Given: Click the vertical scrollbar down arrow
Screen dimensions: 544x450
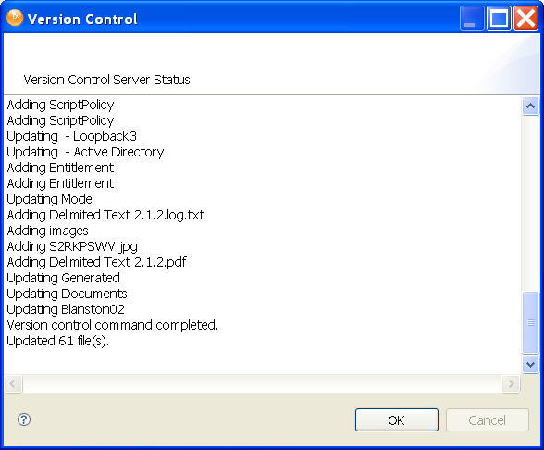Looking at the screenshot, I should 530,364.
